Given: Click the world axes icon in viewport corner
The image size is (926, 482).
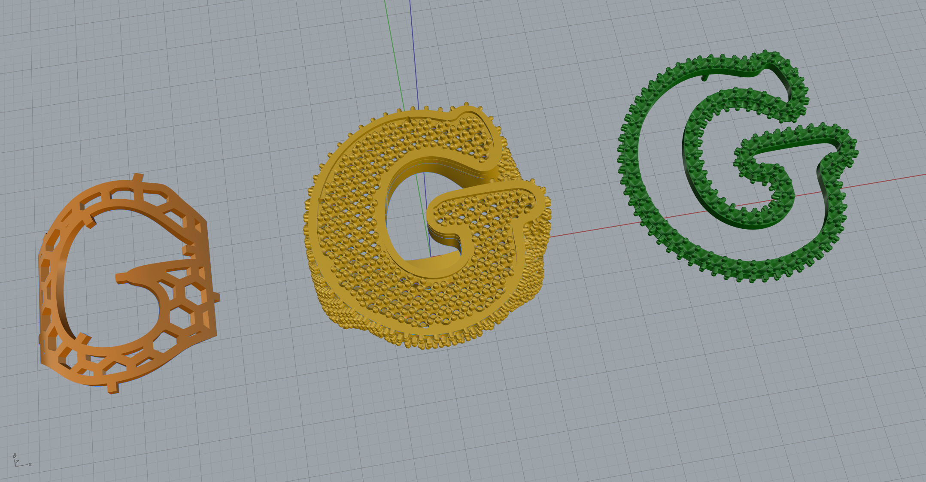Looking at the screenshot, I should (21, 460).
